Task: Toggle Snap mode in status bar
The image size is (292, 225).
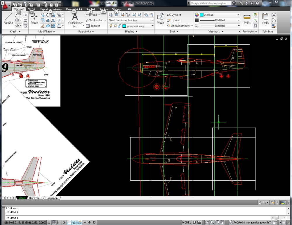Action: [49, 222]
